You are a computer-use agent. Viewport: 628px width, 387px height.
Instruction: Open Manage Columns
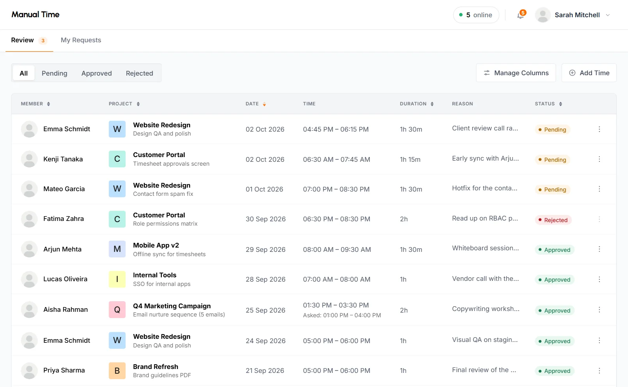(x=516, y=73)
